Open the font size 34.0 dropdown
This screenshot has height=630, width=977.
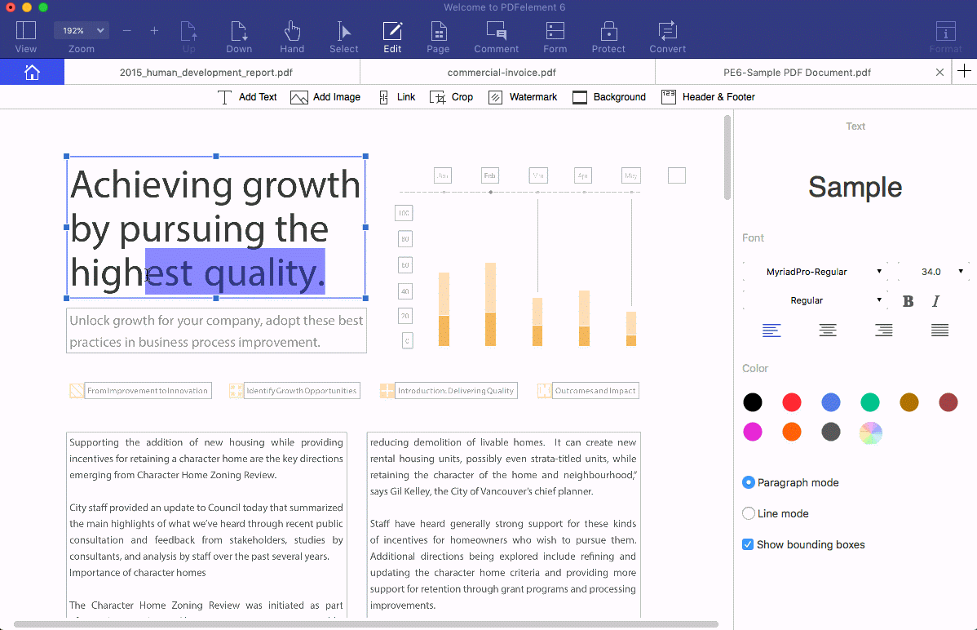click(937, 272)
